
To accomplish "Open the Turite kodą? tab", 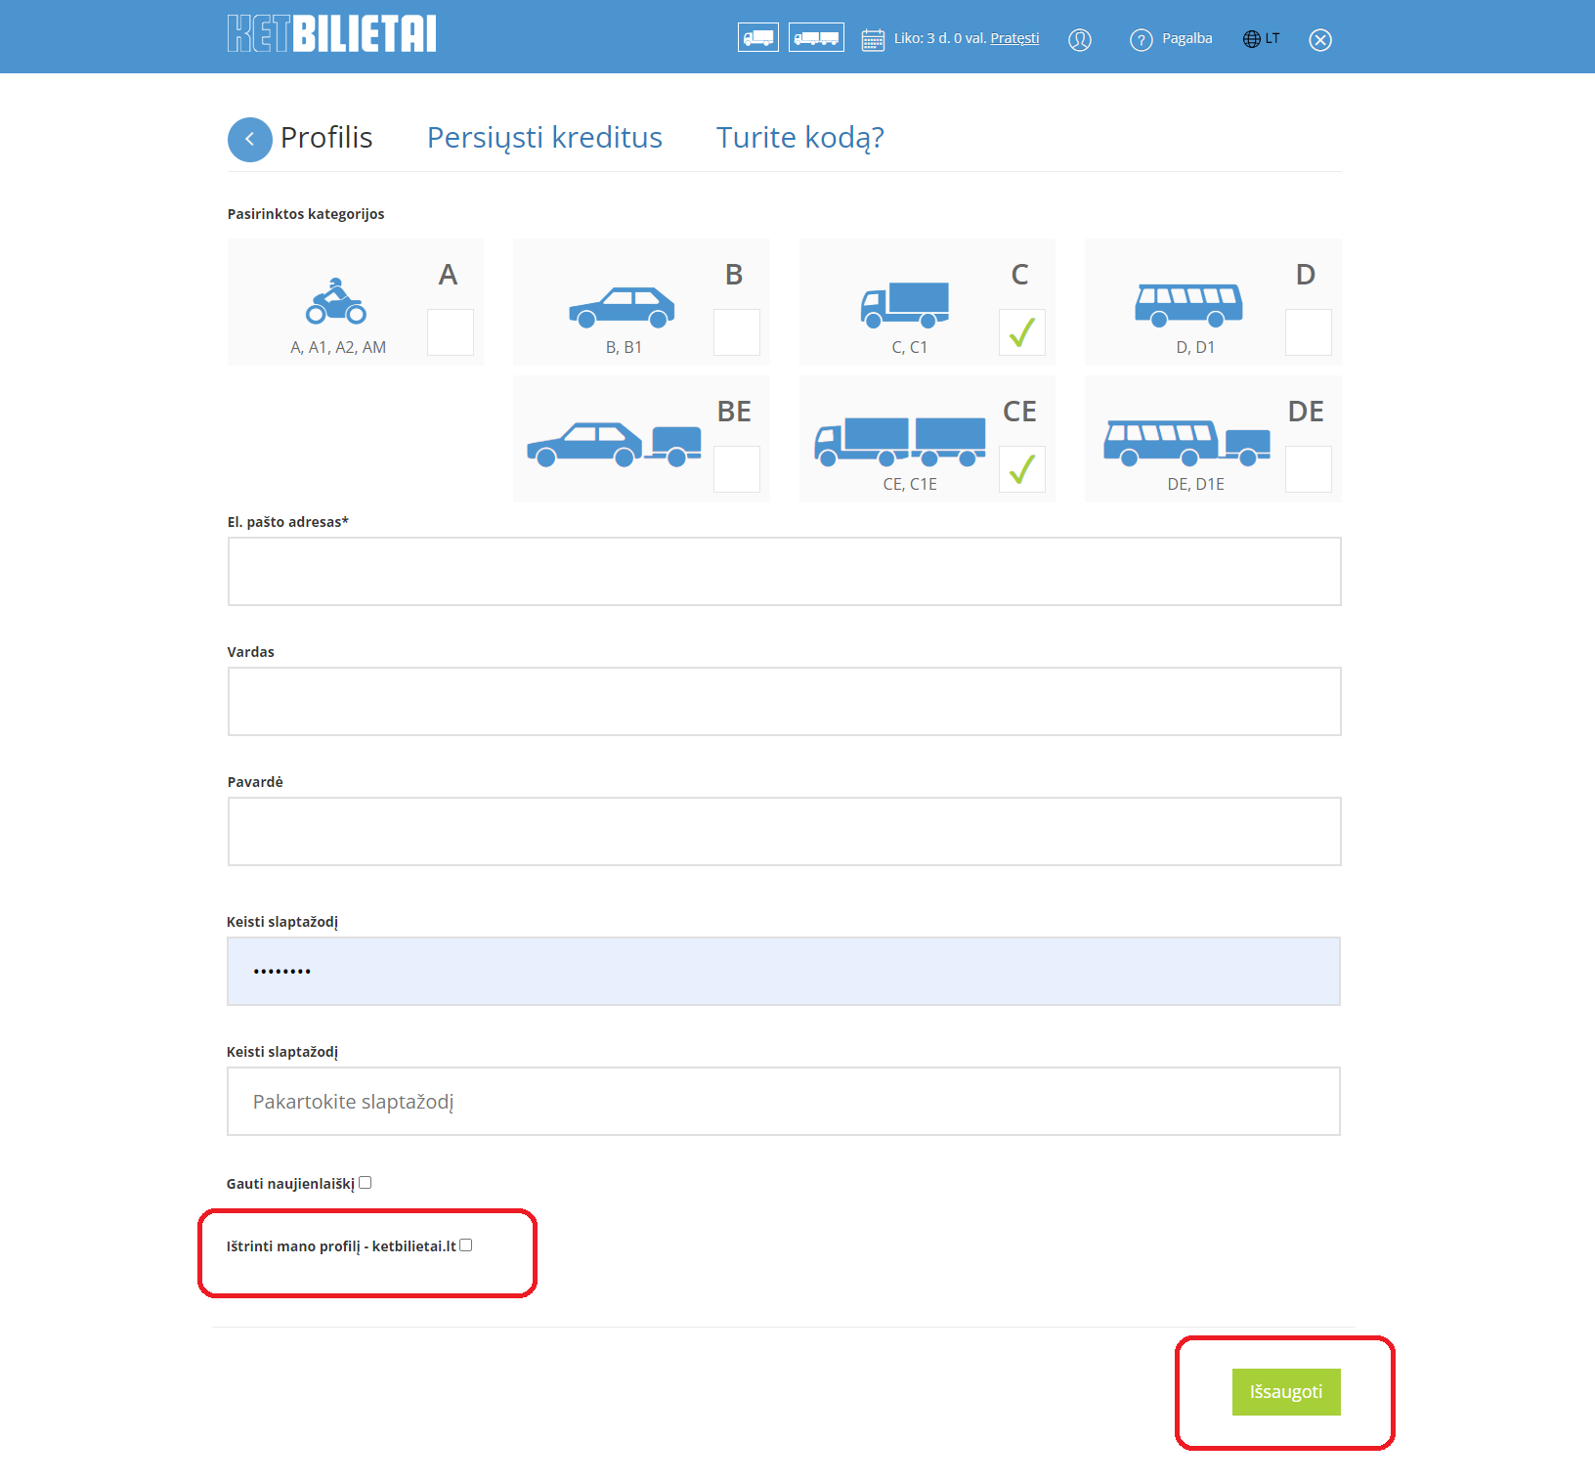I will coord(799,138).
